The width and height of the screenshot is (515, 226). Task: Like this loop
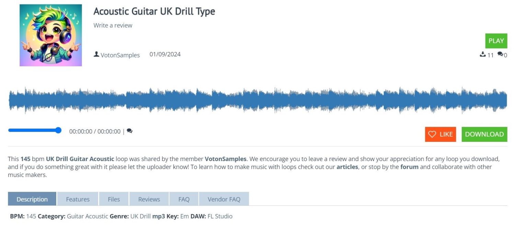[x=440, y=134]
